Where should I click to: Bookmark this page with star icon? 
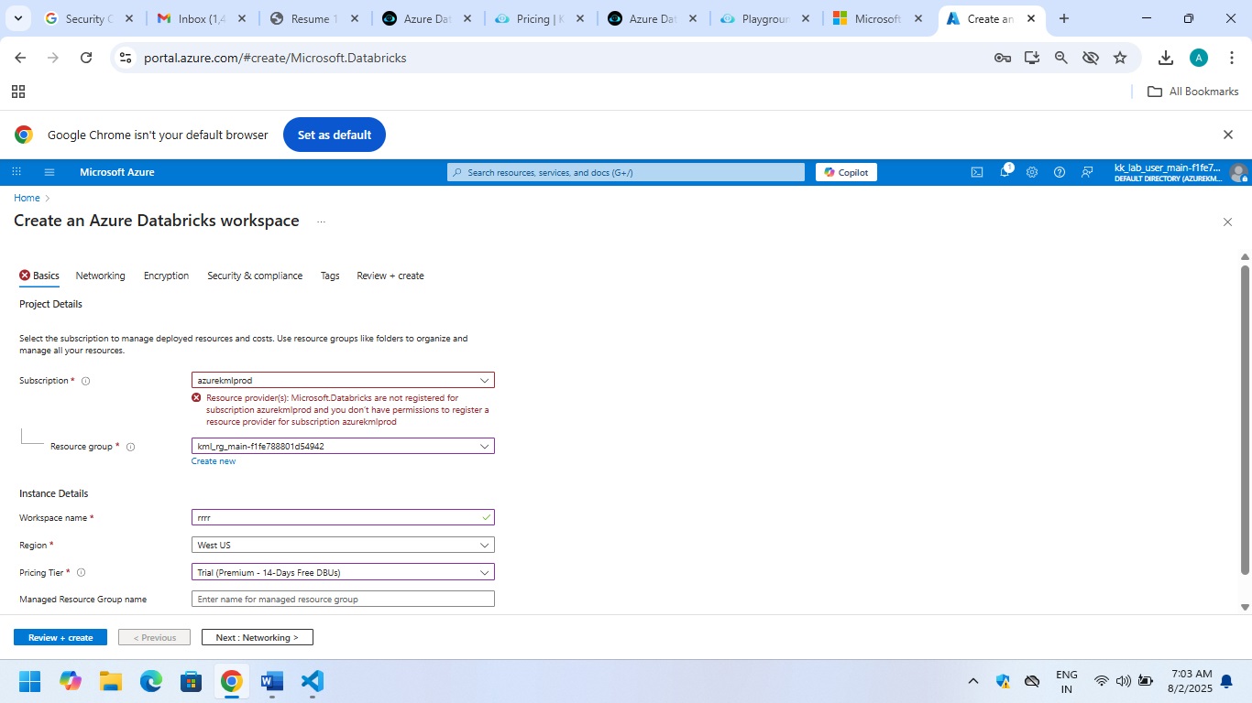[1120, 58]
